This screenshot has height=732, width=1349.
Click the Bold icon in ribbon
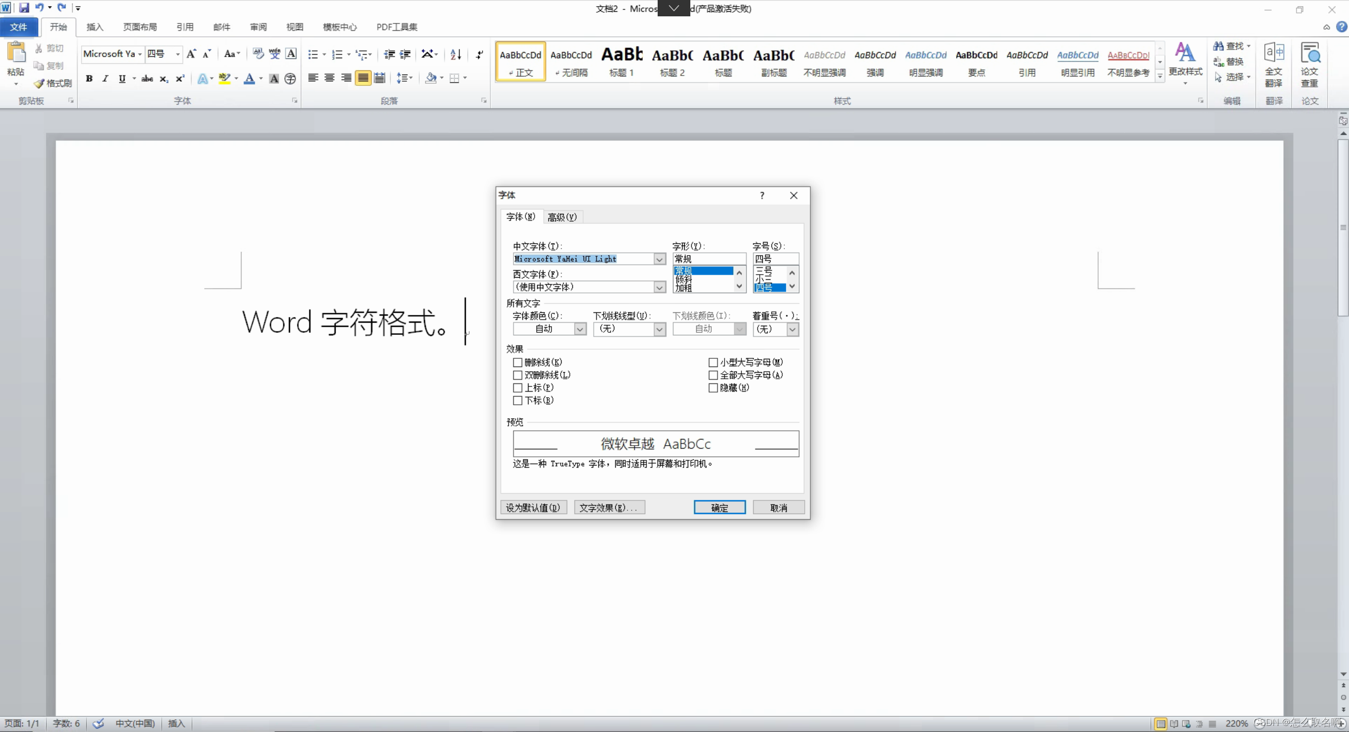click(x=89, y=79)
